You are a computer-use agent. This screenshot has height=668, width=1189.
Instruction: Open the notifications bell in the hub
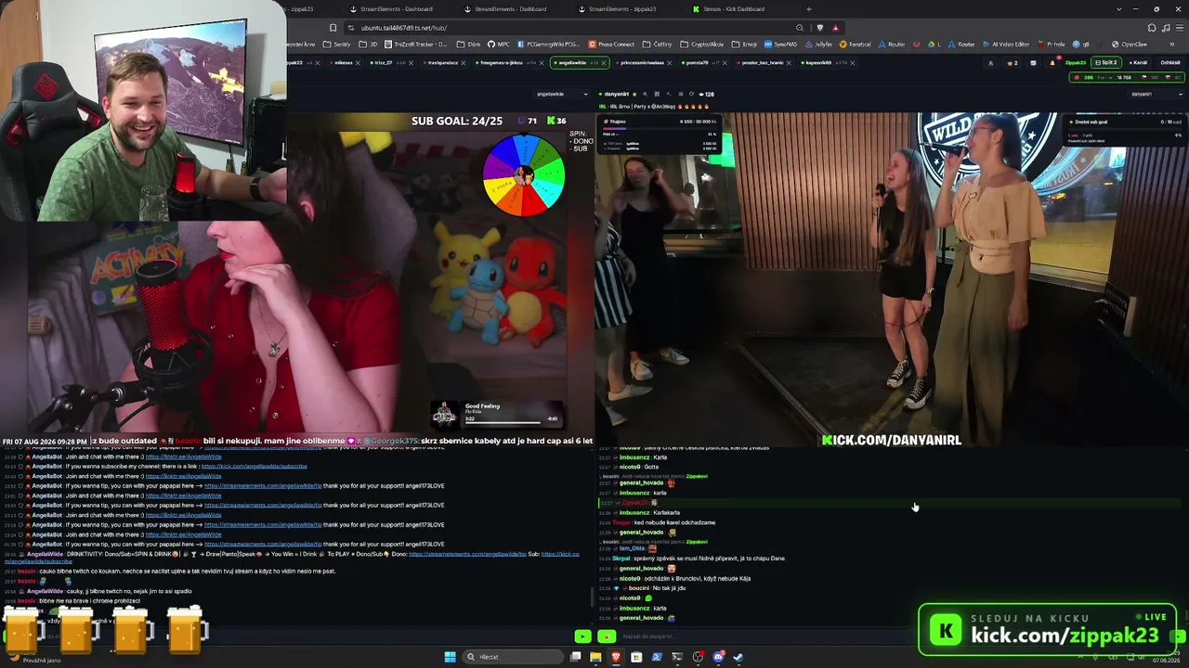point(1052,63)
